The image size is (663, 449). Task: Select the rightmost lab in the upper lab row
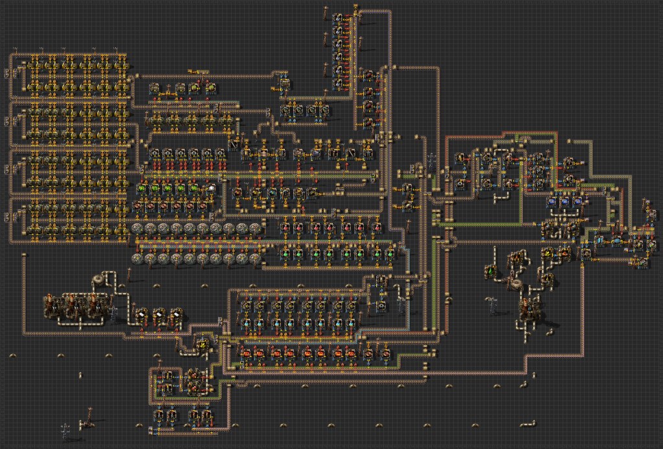point(255,230)
